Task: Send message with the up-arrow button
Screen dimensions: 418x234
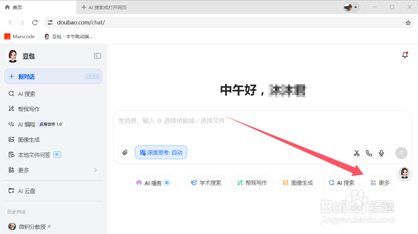Action: click(x=401, y=153)
